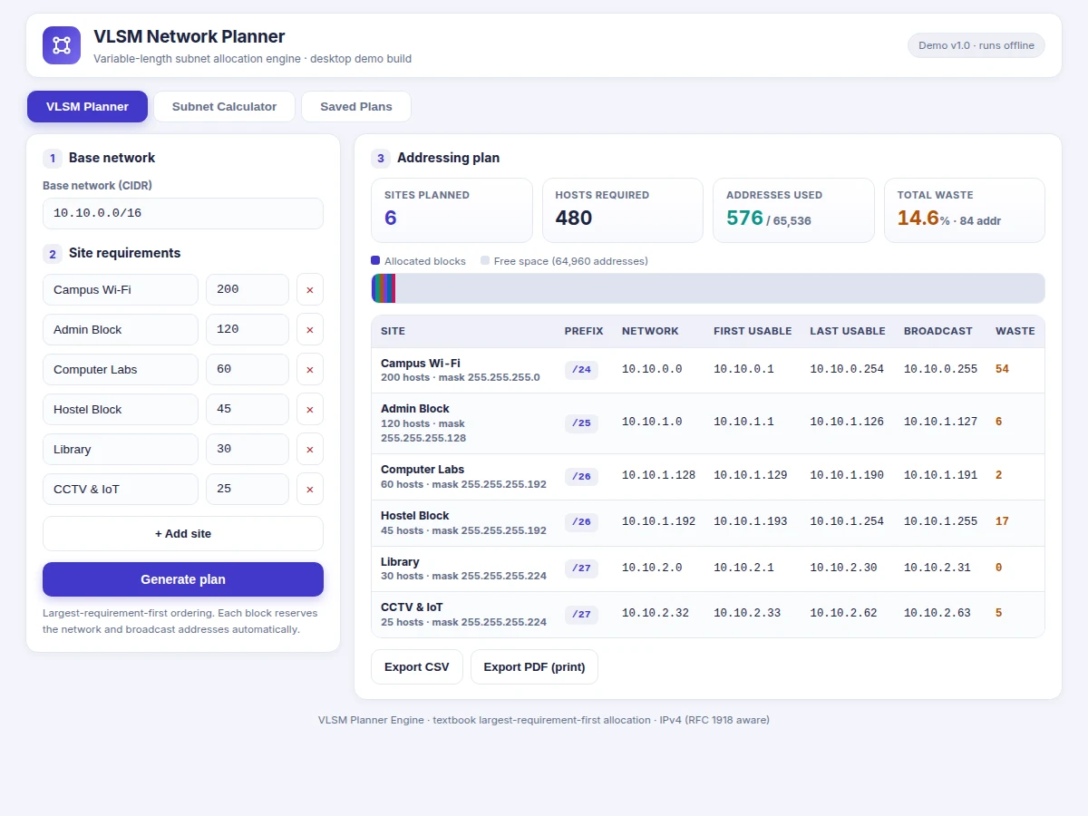Click the host count field showing 120

(248, 330)
